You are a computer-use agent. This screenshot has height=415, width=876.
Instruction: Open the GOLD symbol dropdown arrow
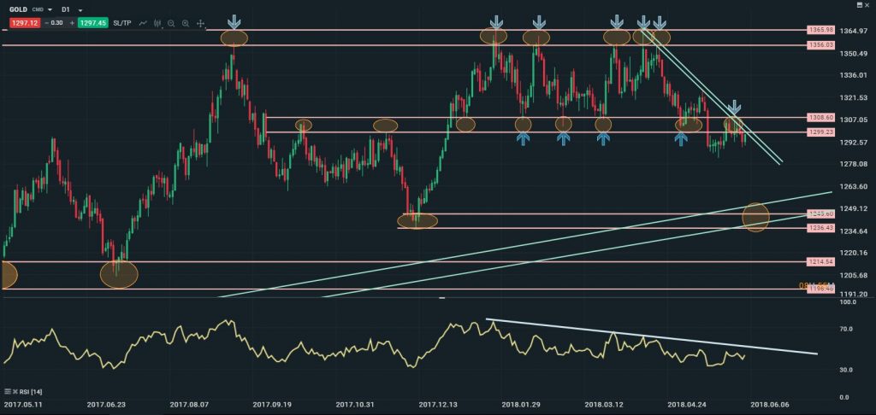coord(50,10)
